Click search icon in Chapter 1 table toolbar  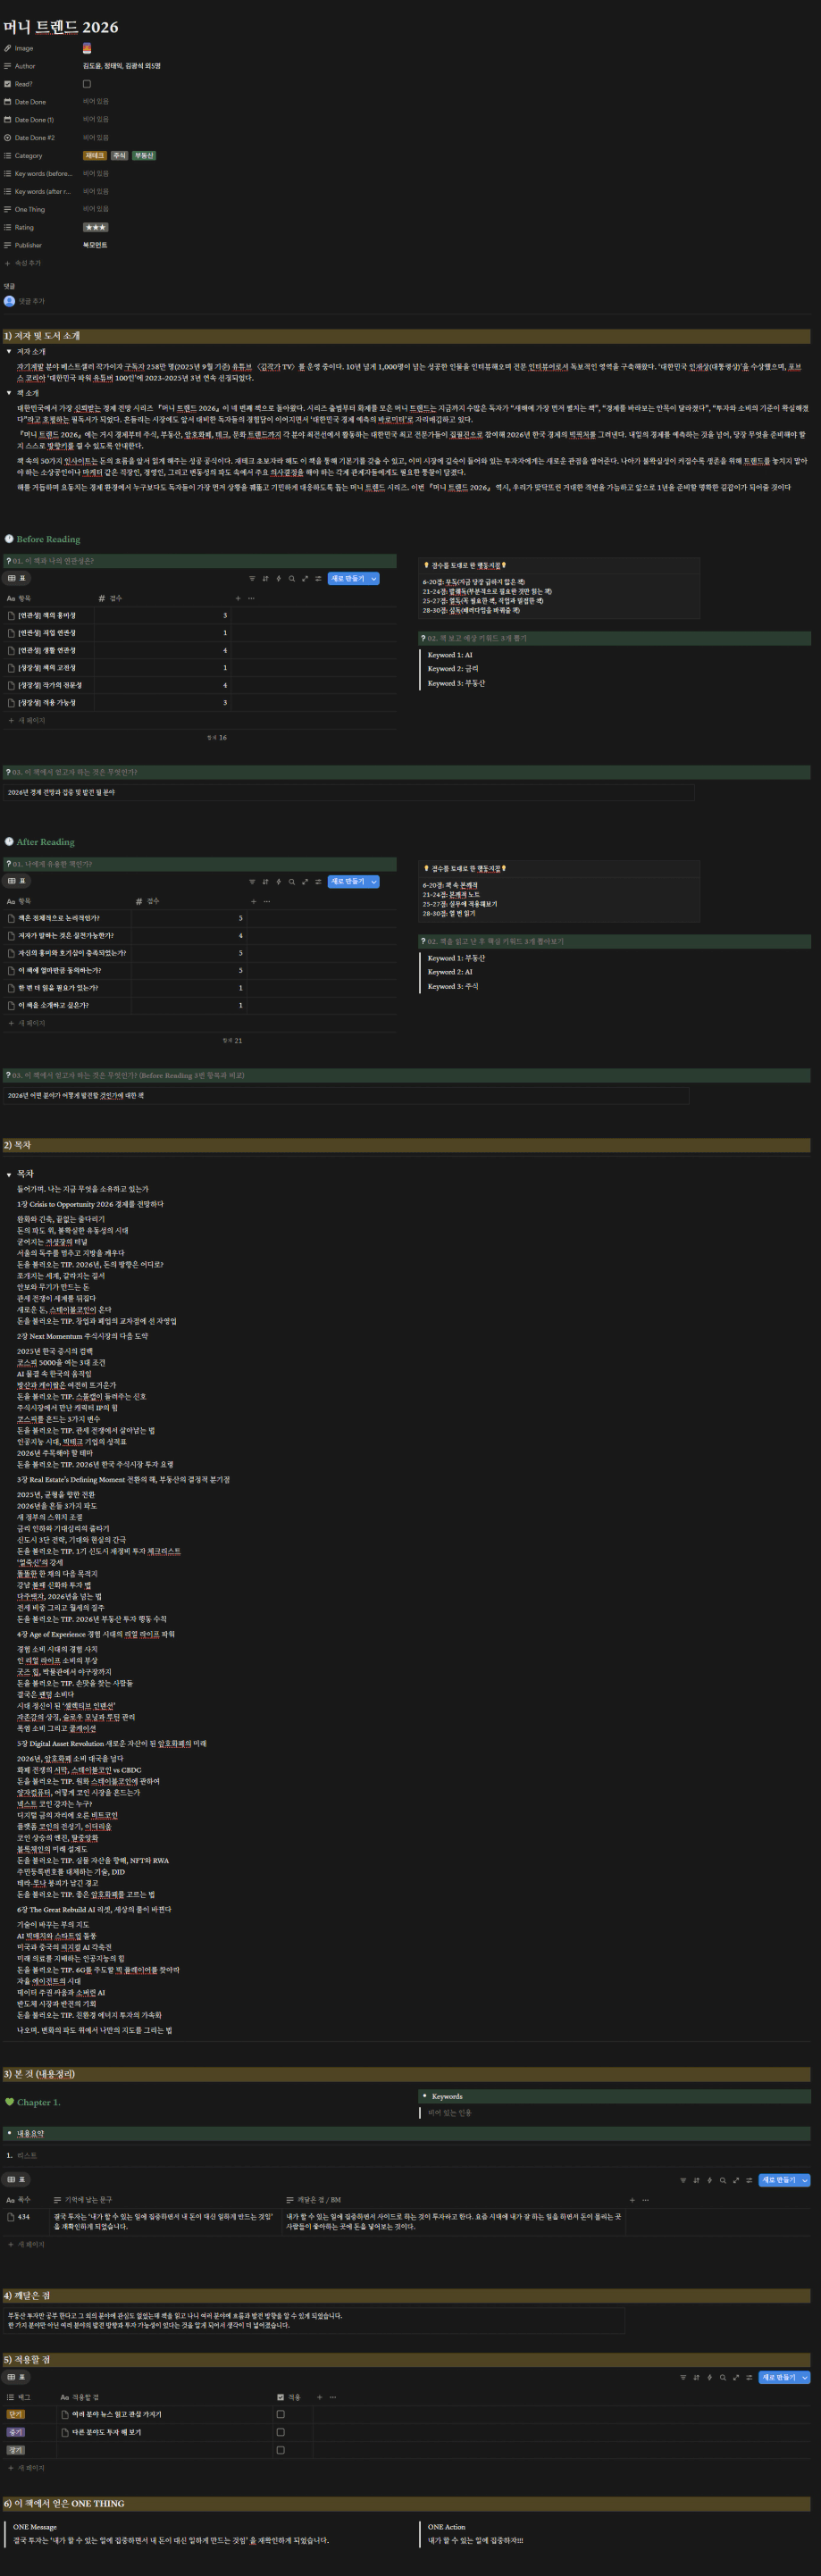click(723, 2180)
